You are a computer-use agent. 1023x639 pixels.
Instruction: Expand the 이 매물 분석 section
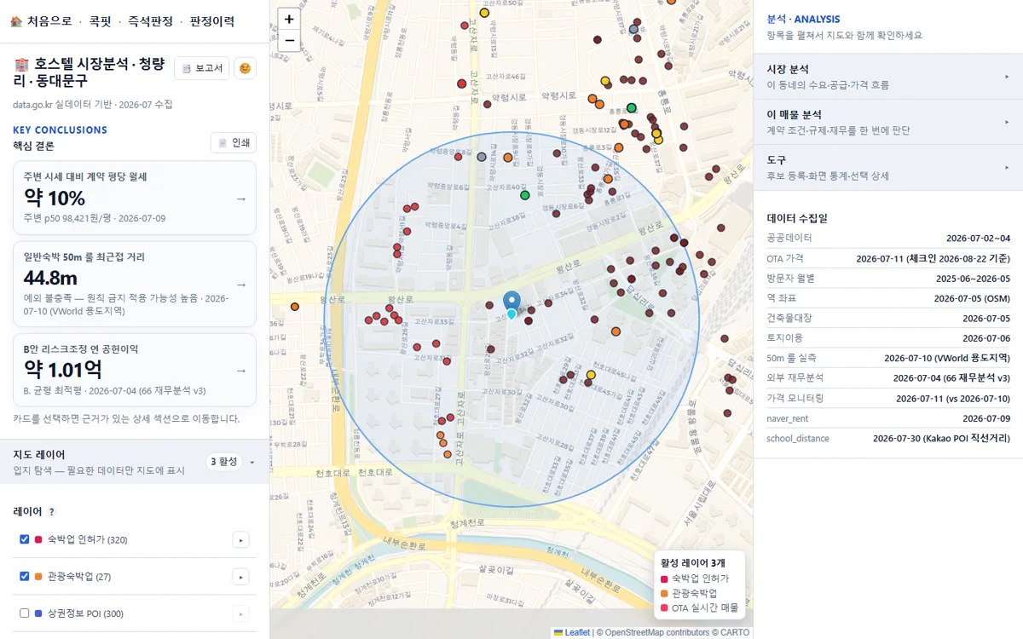(x=888, y=122)
